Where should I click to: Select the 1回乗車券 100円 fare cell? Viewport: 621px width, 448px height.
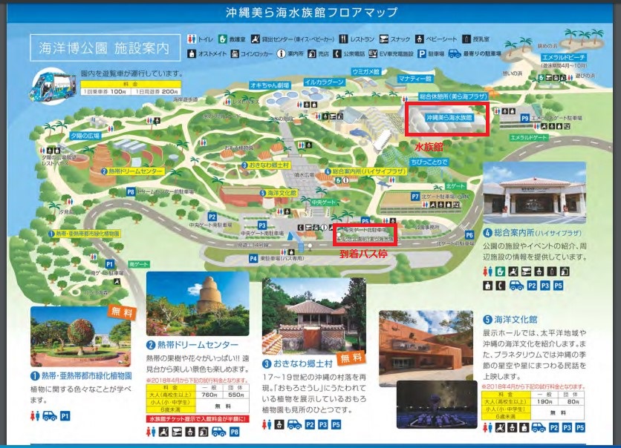click(x=105, y=91)
